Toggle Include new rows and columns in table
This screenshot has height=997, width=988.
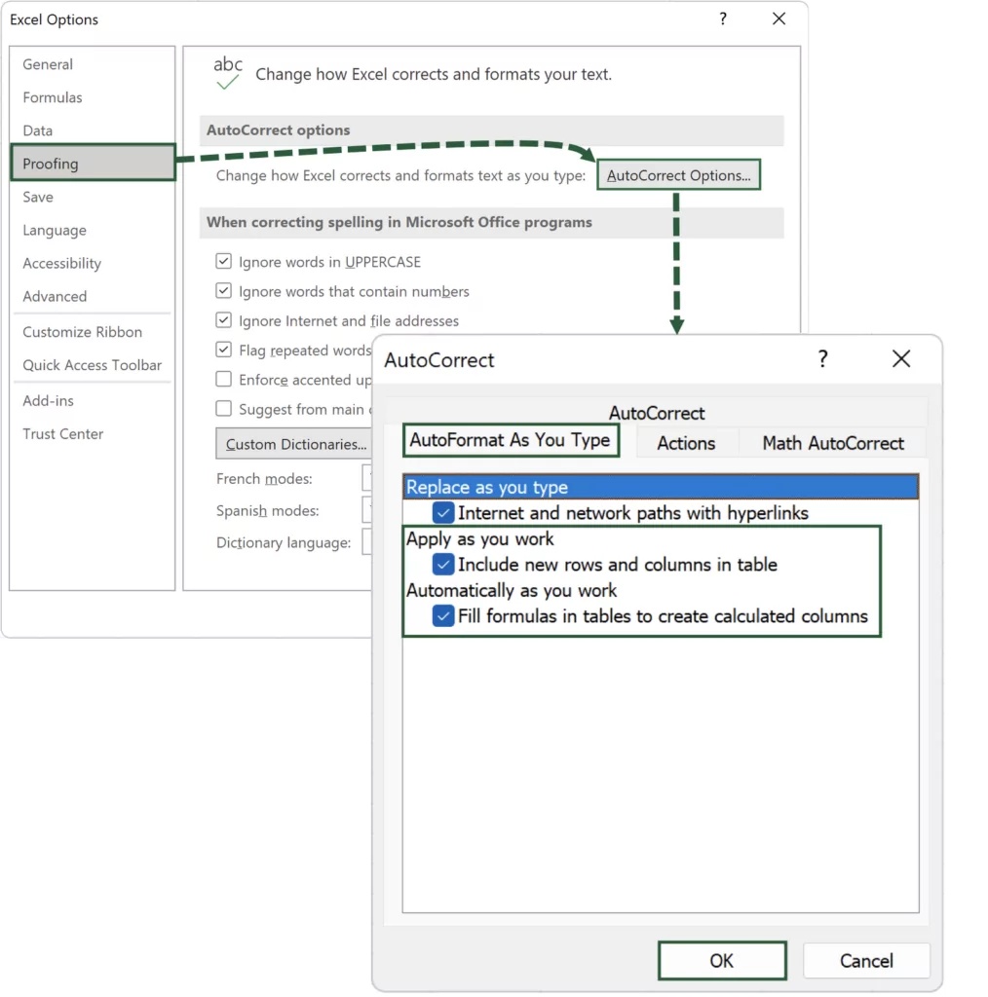(443, 565)
